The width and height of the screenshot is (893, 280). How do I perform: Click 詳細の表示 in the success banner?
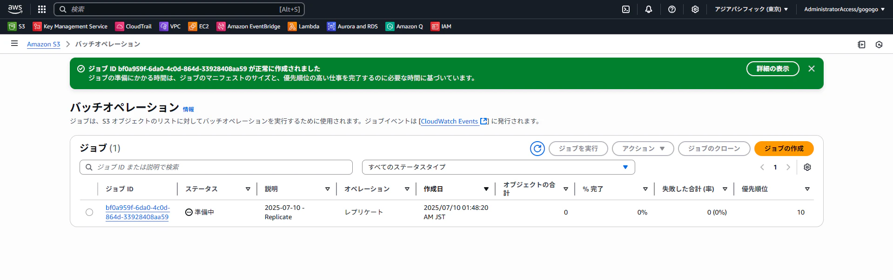coord(773,69)
